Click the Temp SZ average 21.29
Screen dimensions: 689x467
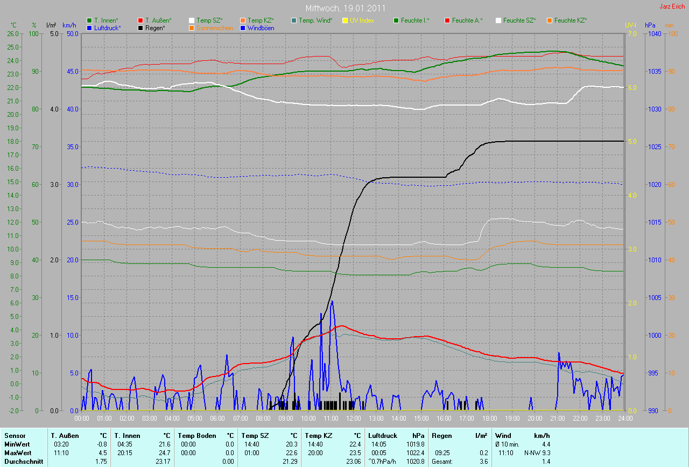point(290,462)
